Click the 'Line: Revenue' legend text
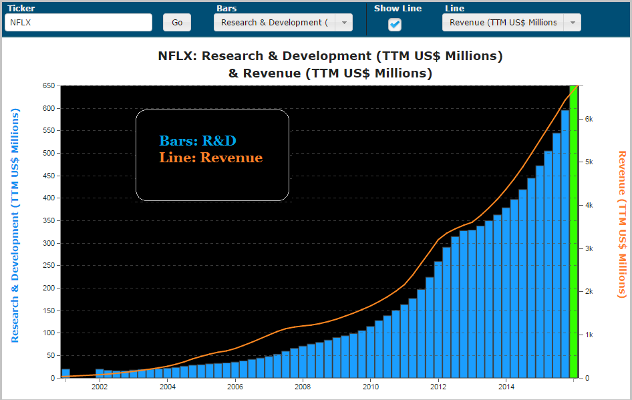Screen dimensions: 632x400 (211, 158)
